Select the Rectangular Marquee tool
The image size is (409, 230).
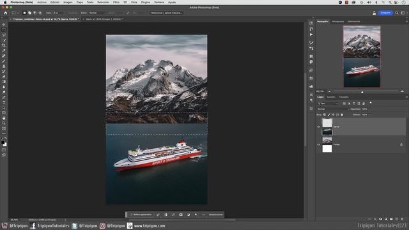click(4, 30)
